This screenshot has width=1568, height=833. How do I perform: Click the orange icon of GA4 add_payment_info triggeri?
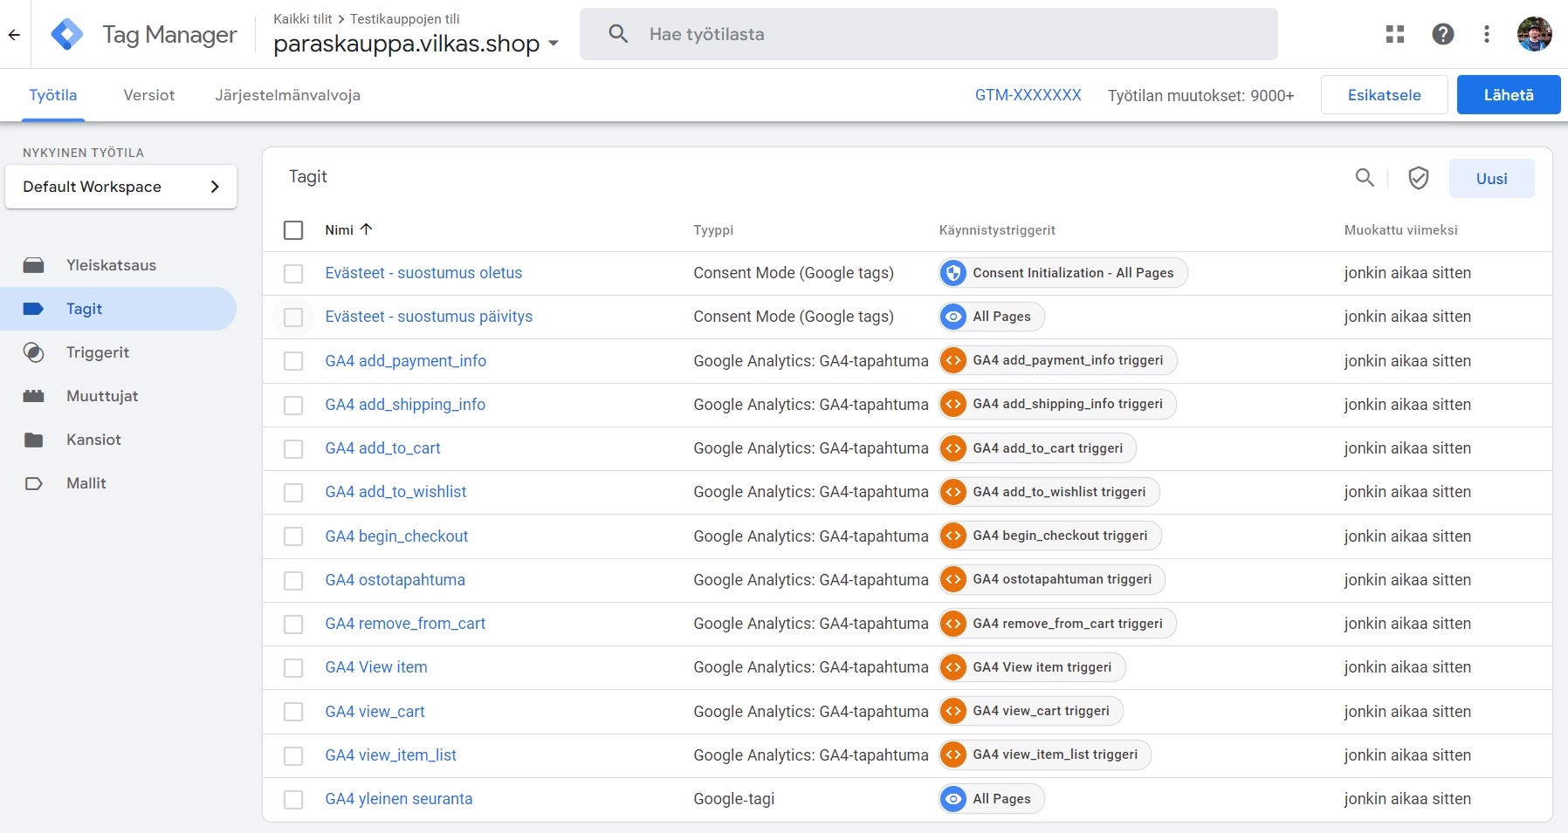pyautogui.click(x=953, y=360)
